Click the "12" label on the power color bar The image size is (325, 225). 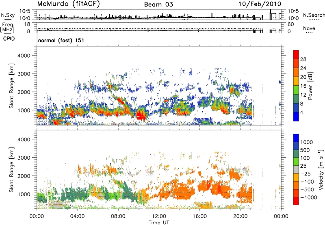coord(303,95)
